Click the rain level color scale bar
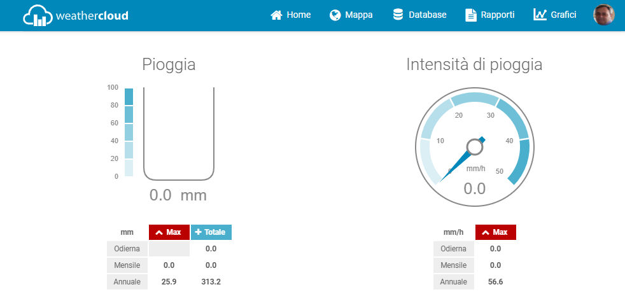Viewport: 625px width, 308px height. coord(129,132)
